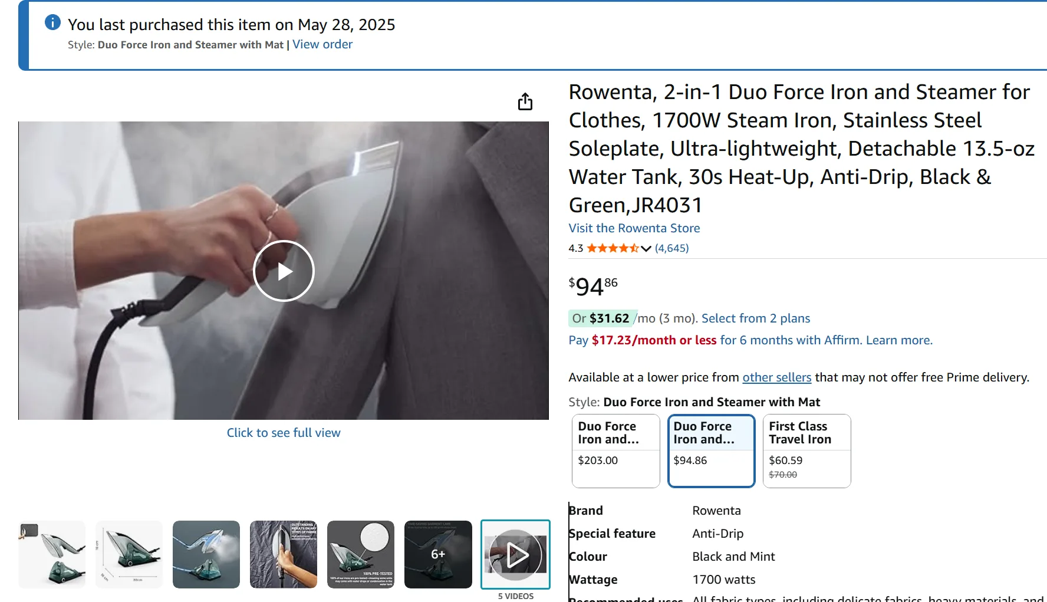1047x602 pixels.
Task: Click View order in the purchase banner
Action: pyautogui.click(x=322, y=44)
